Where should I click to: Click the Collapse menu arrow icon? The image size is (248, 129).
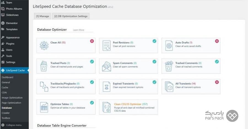[x=3, y=125]
